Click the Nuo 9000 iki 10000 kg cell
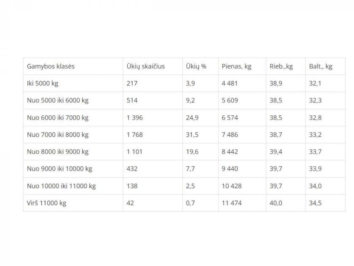Image resolution: width=354 pixels, height=266 pixels. tap(73, 169)
